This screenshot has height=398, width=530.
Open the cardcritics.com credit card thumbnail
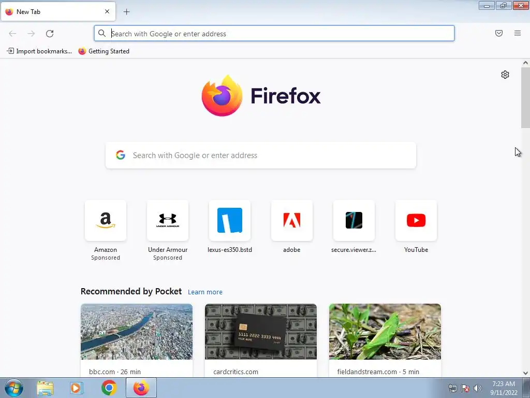pyautogui.click(x=261, y=332)
